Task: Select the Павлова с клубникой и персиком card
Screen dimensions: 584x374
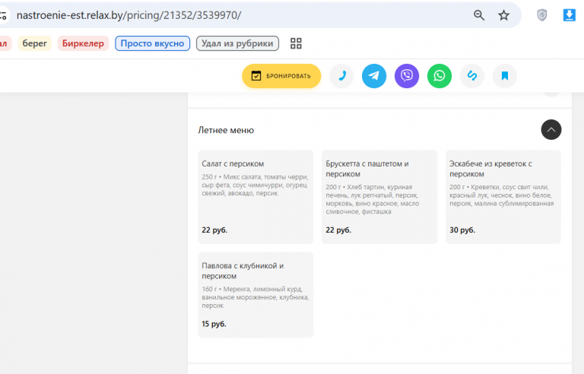Action: click(255, 295)
